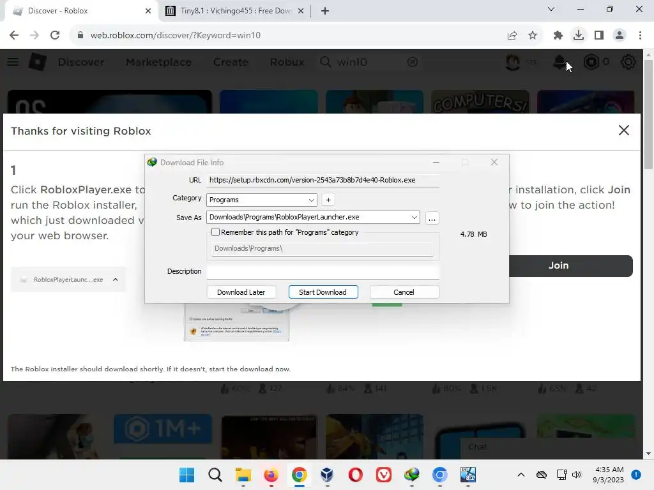The width and height of the screenshot is (654, 490).
Task: Reload the current page
Action: click(x=55, y=35)
